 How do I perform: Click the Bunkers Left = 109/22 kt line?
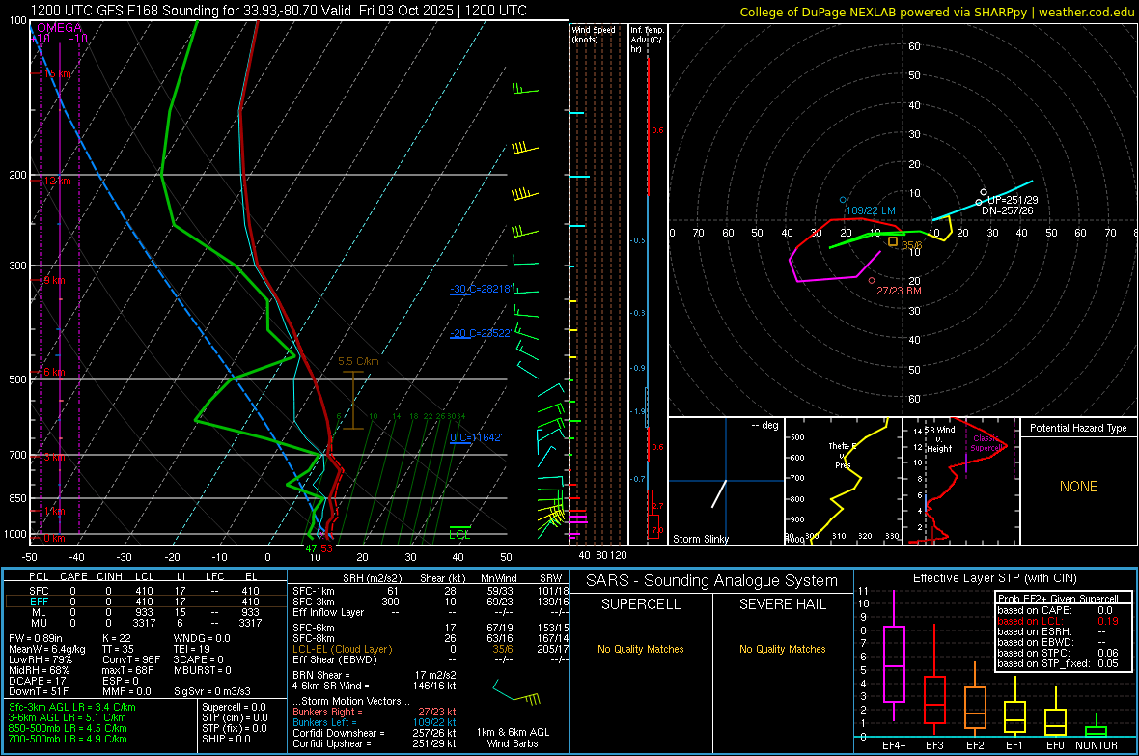point(375,722)
